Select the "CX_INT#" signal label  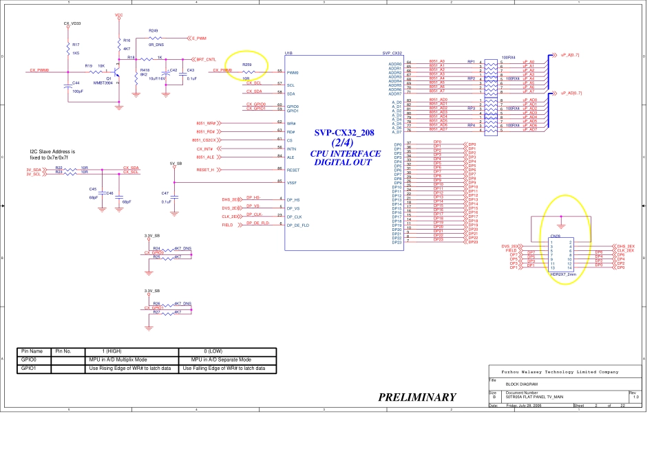[204, 149]
